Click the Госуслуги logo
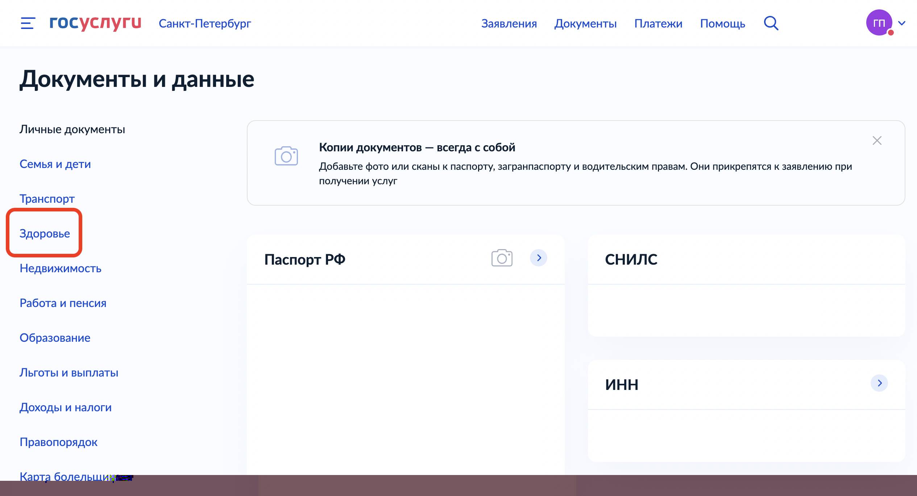This screenshot has height=496, width=917. [95, 23]
